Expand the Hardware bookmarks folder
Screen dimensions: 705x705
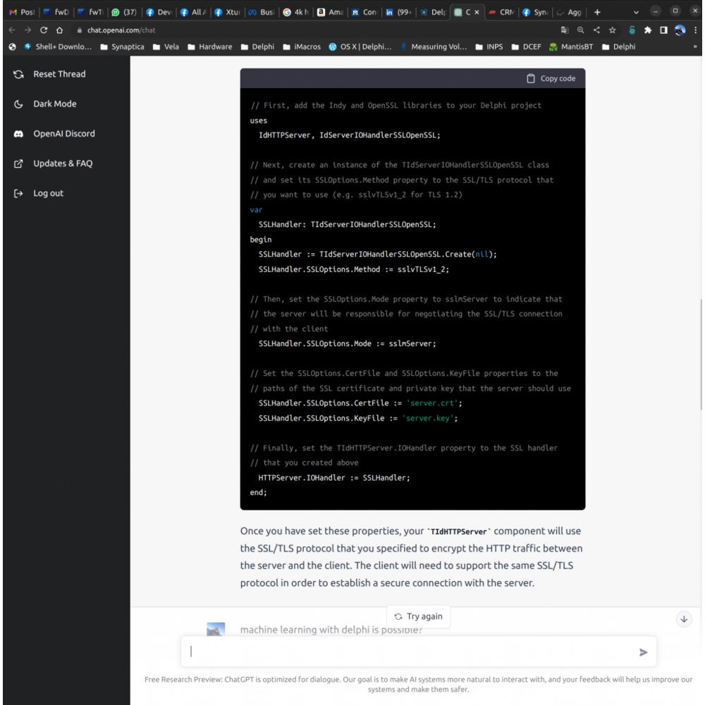tap(209, 47)
